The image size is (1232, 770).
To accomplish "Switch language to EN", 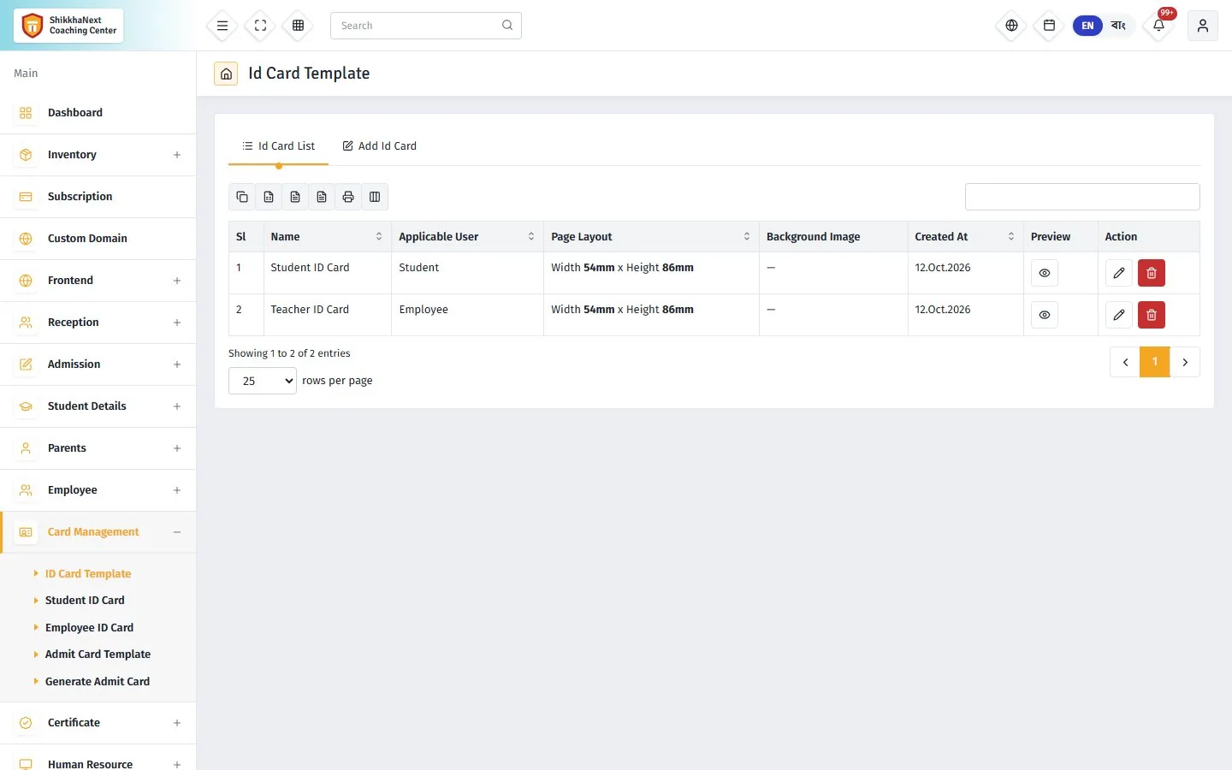I will pos(1087,26).
